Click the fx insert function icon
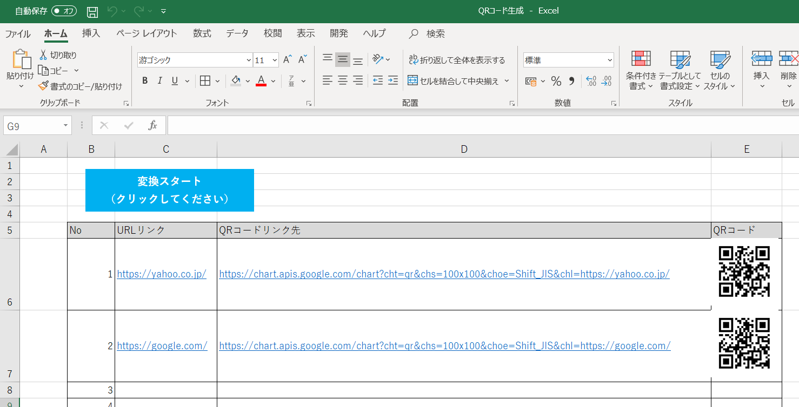This screenshot has width=799, height=407. tap(153, 126)
